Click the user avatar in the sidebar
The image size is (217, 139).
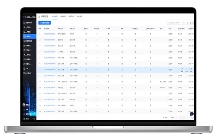pos(24,105)
